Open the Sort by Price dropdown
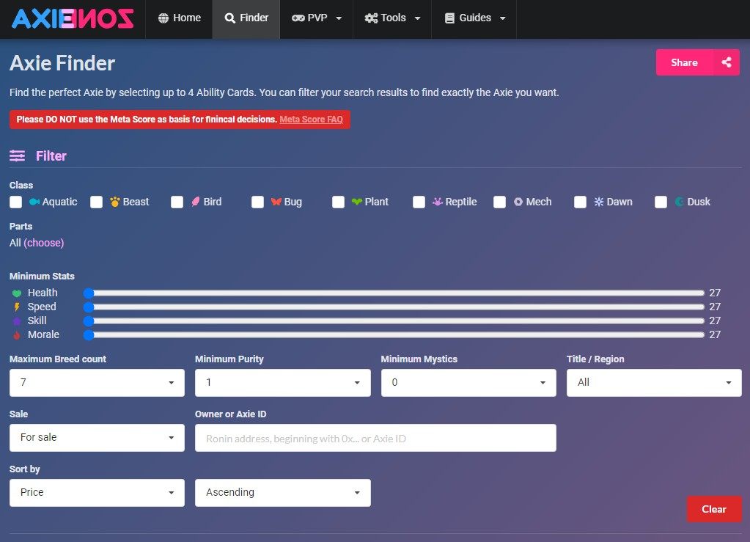The image size is (750, 542). 97,492
